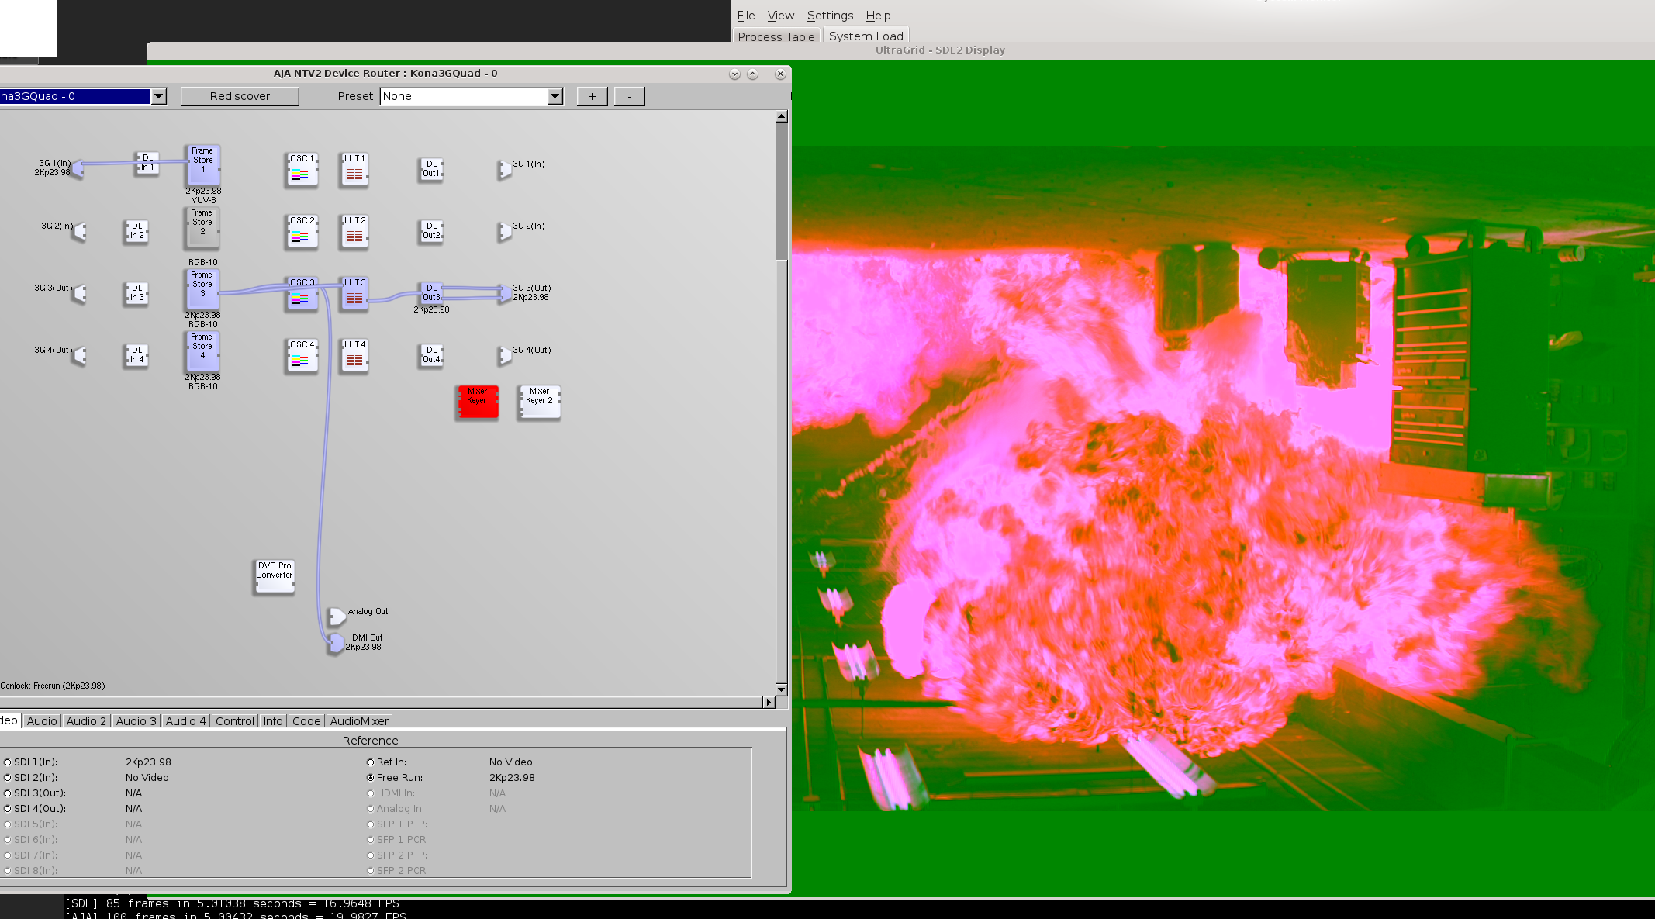
Task: Open the Settings menu
Action: click(x=829, y=15)
